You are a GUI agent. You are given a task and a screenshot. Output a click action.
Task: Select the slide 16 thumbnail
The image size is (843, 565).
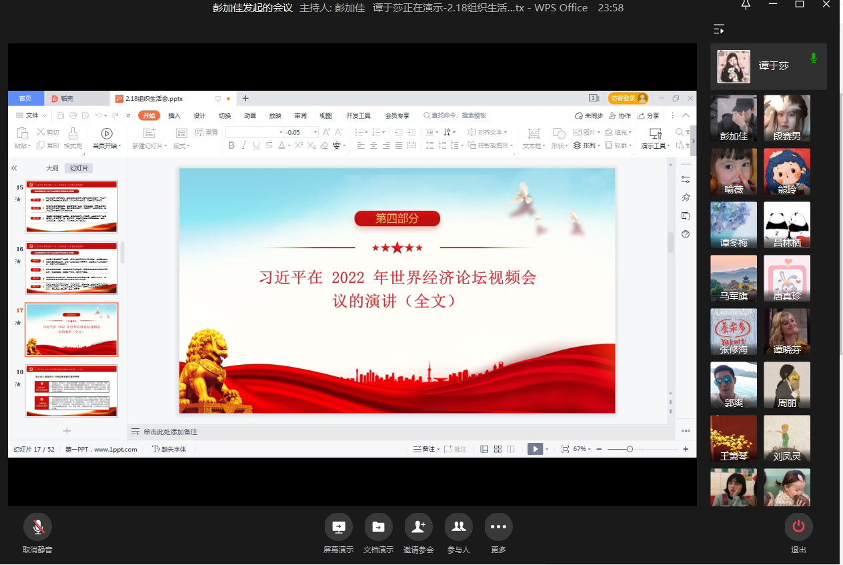[x=71, y=267]
